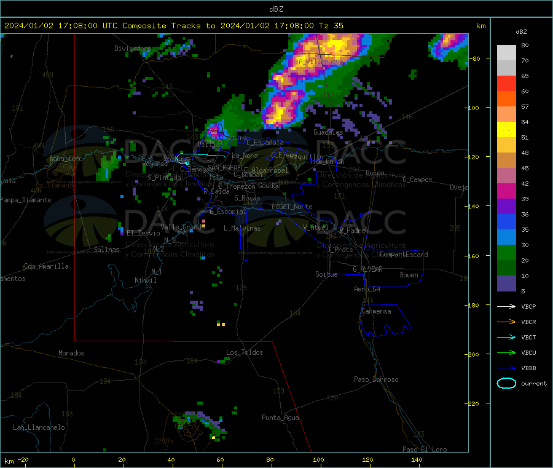
Task: Click the 'Paso_Barroso' map label
Action: pos(376,379)
